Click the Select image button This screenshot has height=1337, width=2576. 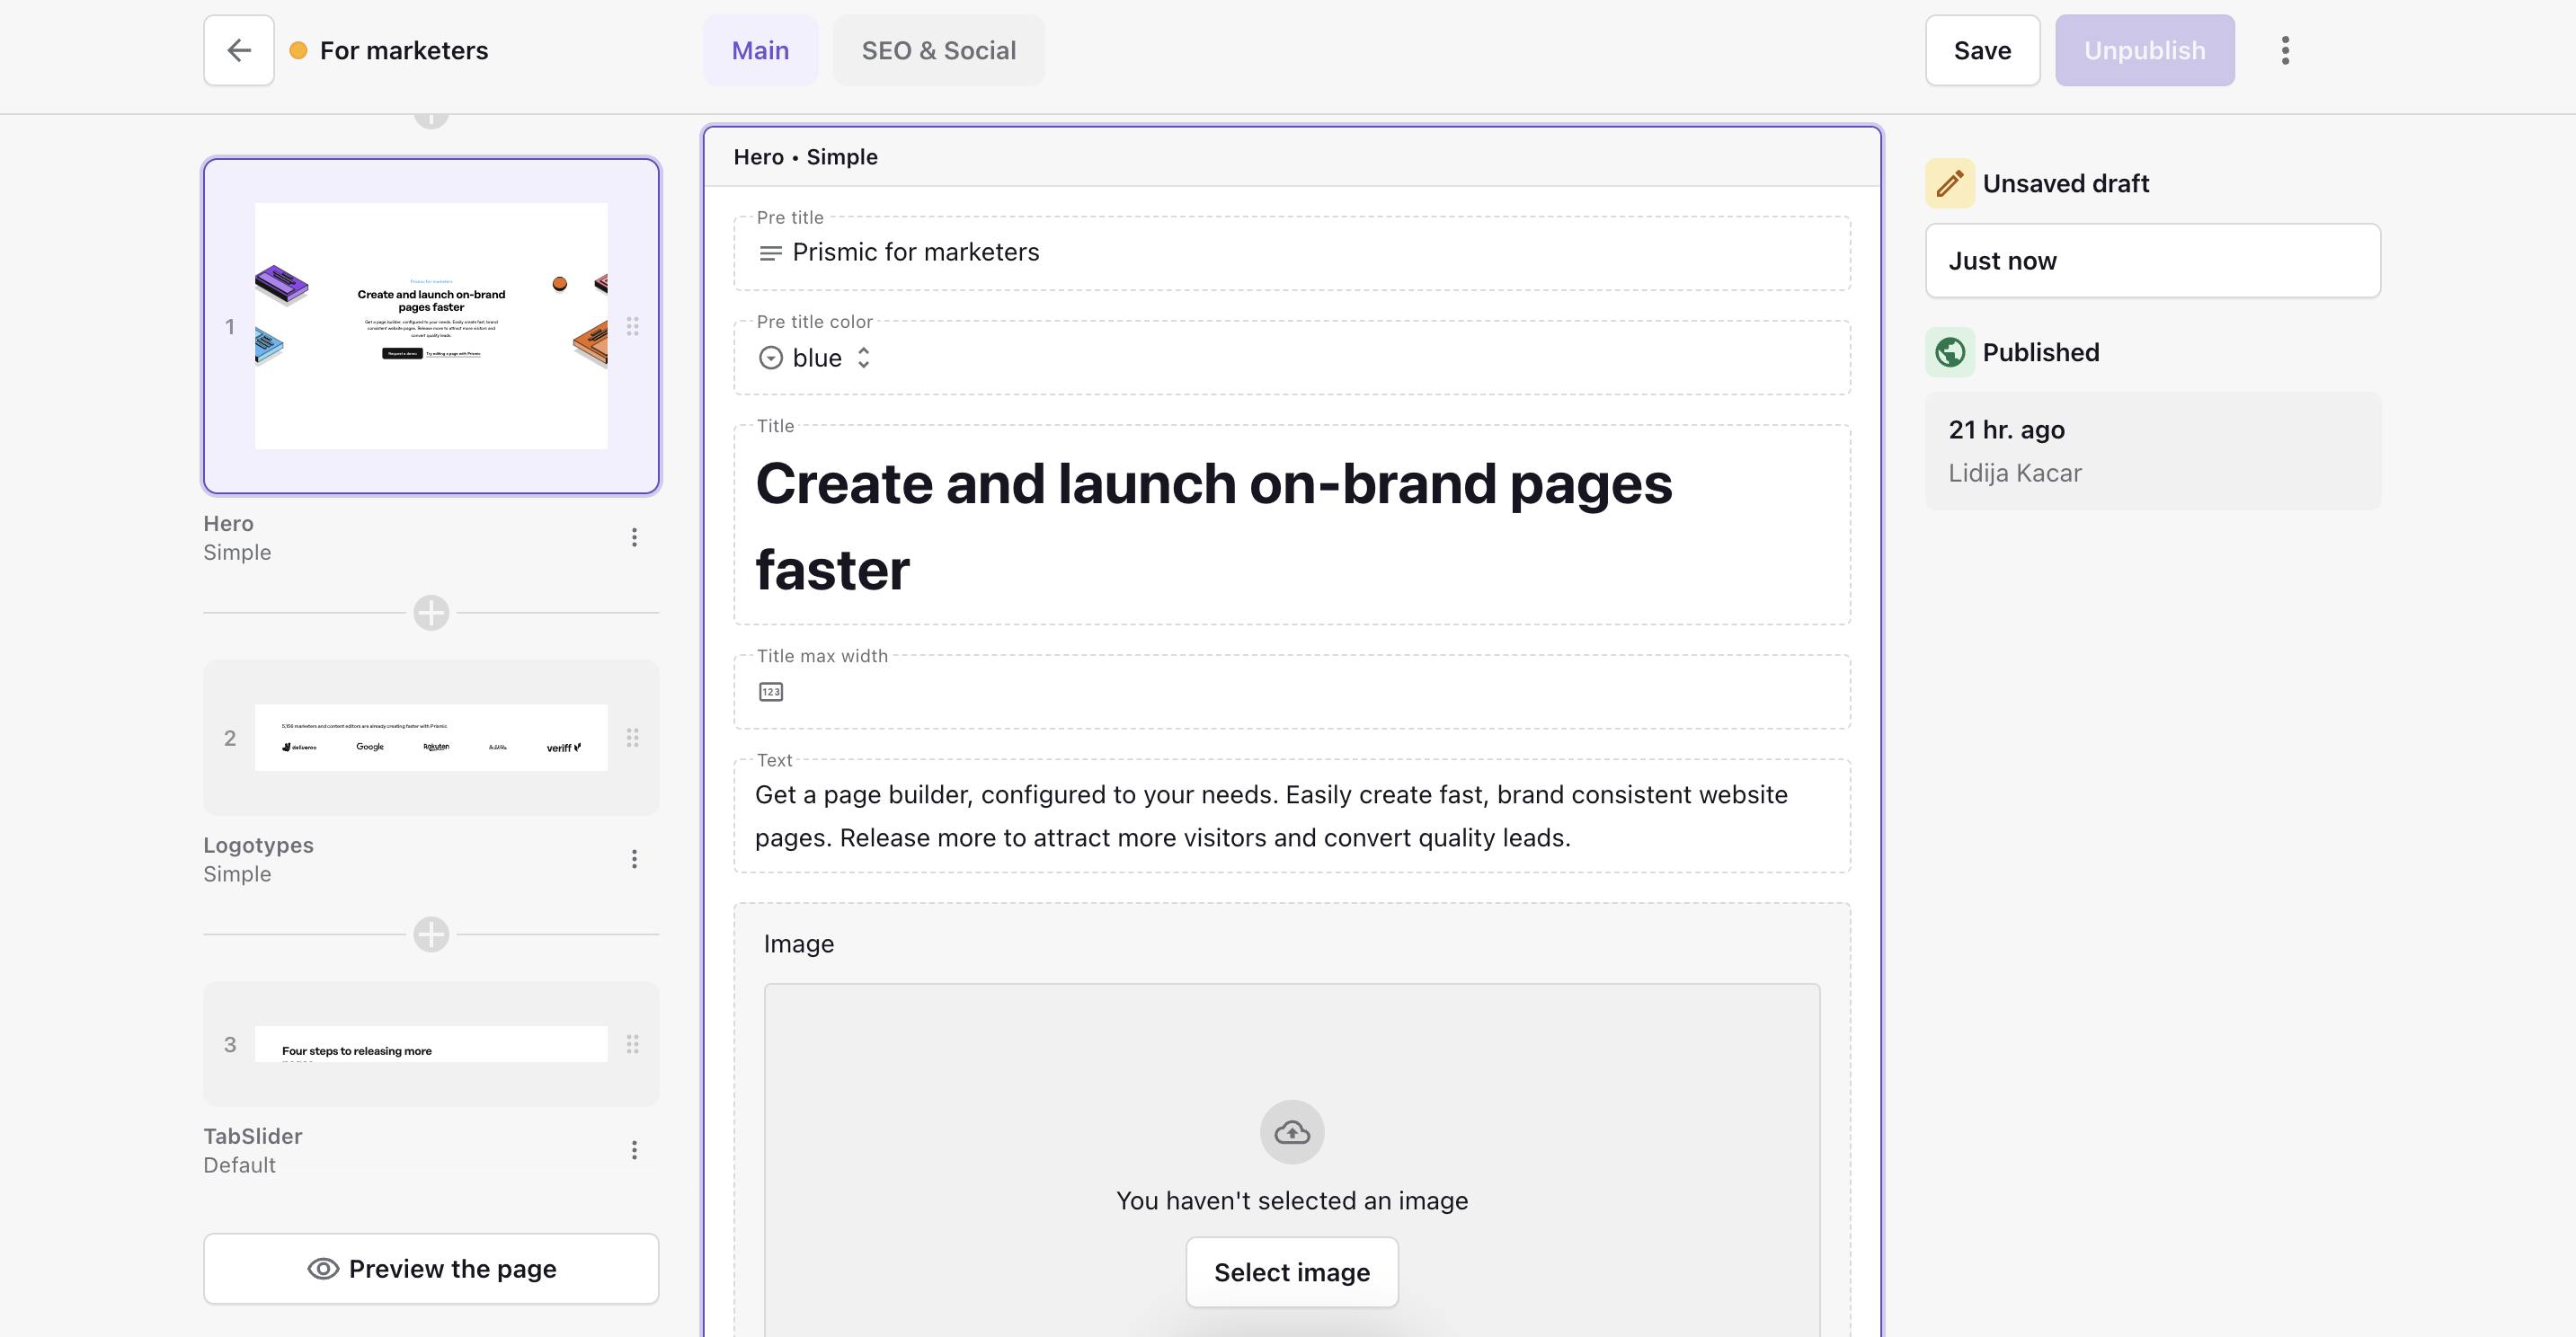(x=1291, y=1272)
